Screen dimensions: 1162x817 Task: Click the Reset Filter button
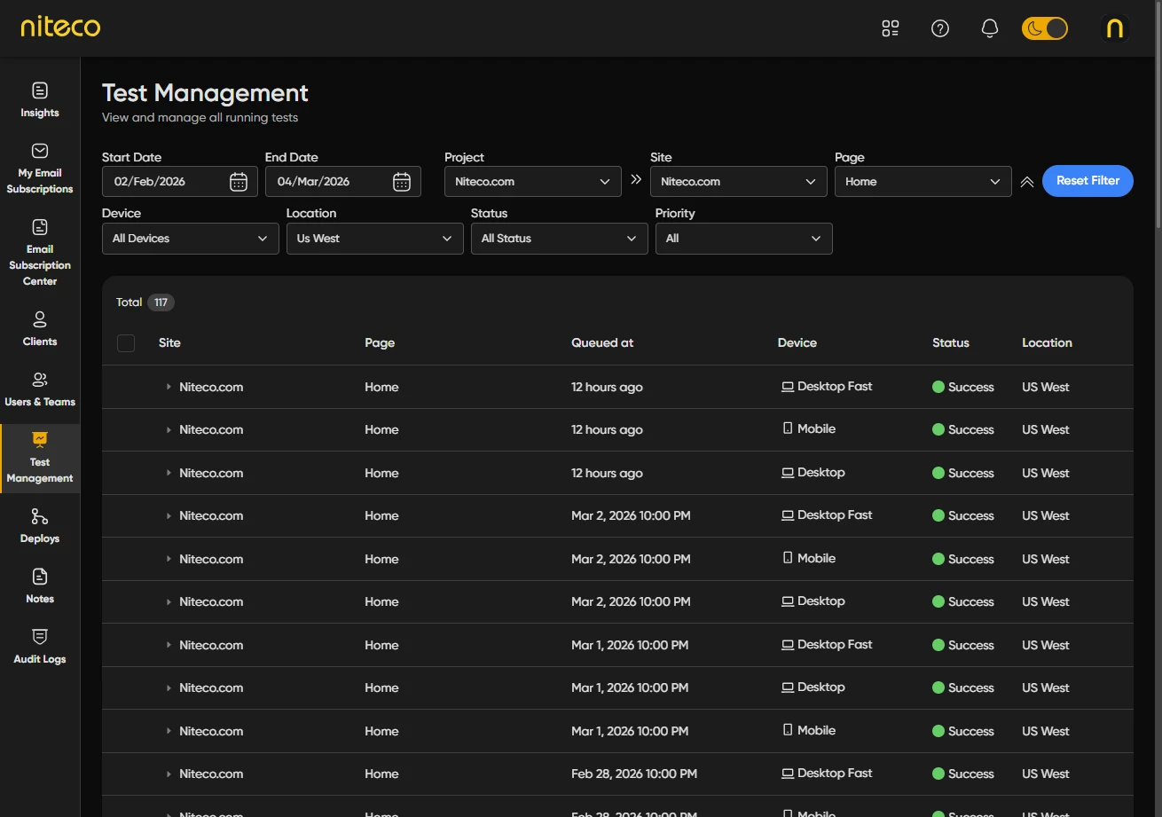[1087, 181]
